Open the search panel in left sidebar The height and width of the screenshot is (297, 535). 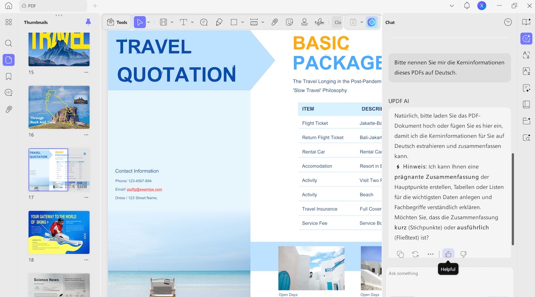pos(8,43)
